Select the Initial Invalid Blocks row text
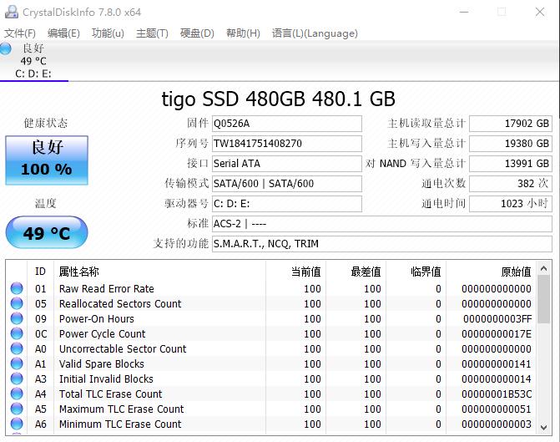Image resolution: width=560 pixels, height=442 pixels. coord(106,378)
